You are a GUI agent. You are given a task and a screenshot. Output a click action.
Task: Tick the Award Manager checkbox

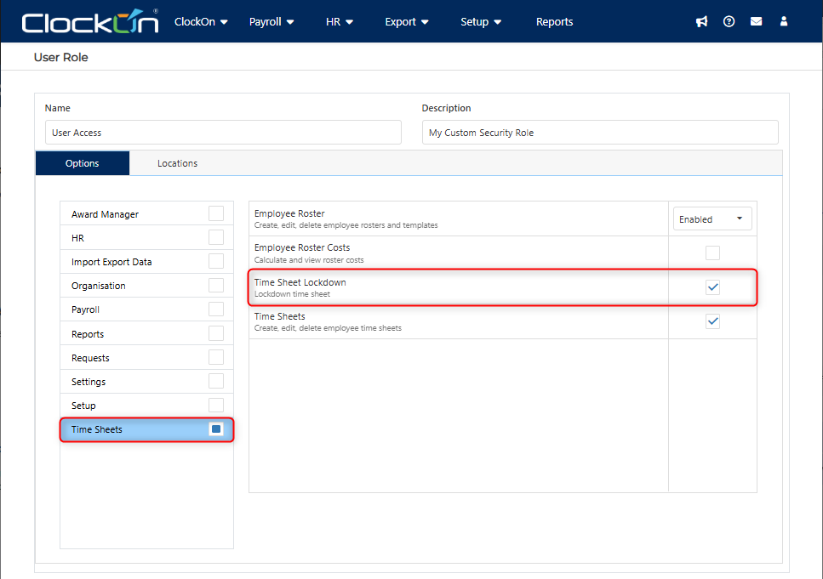tap(216, 213)
